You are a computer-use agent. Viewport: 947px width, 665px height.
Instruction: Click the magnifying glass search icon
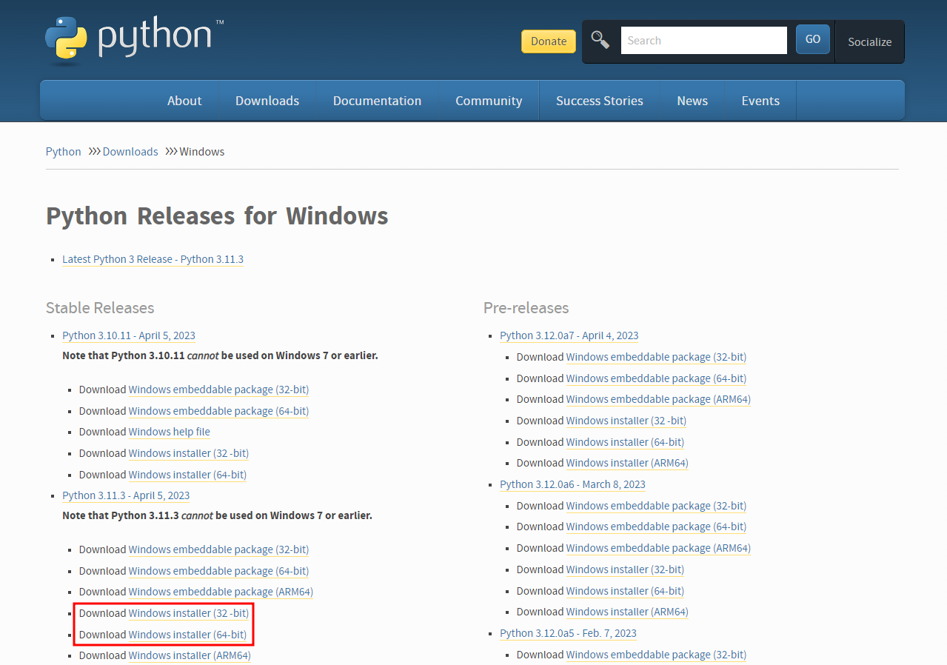coord(600,40)
